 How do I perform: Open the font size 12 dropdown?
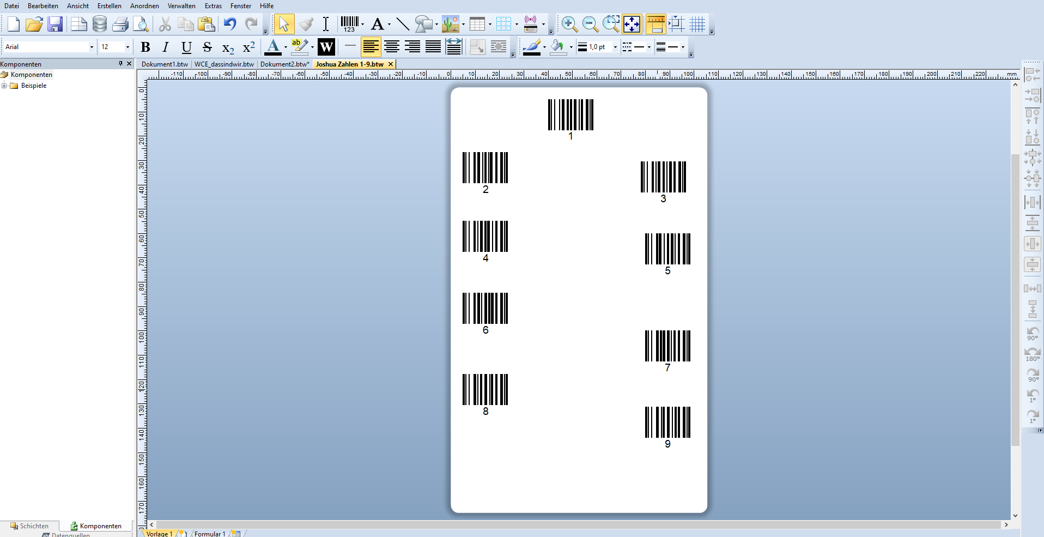128,47
